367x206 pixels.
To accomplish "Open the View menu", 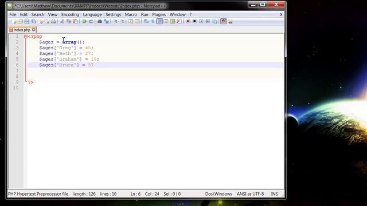I will click(53, 14).
